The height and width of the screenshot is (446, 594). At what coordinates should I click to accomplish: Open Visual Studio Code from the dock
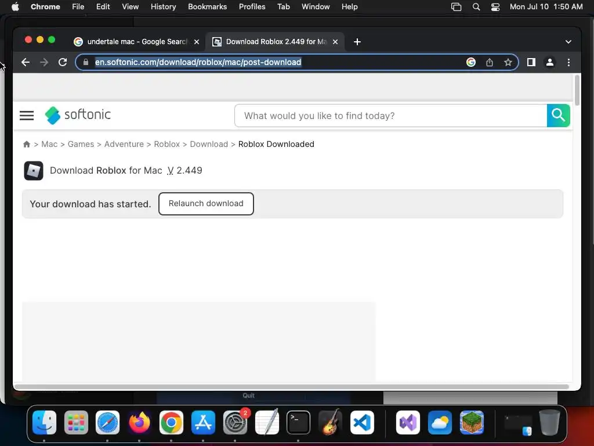coord(362,422)
